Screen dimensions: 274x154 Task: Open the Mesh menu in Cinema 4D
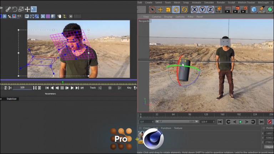click(177, 2)
